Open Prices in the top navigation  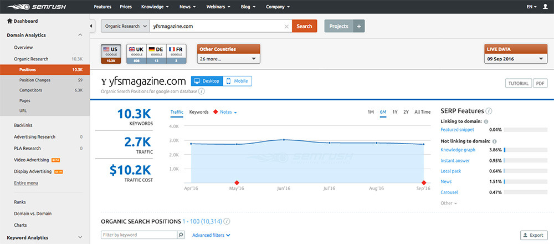(x=126, y=7)
